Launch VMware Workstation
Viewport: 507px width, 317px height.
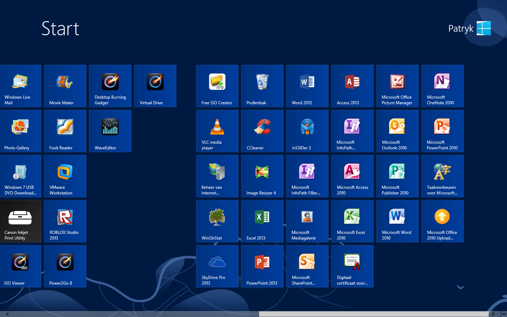pyautogui.click(x=65, y=176)
